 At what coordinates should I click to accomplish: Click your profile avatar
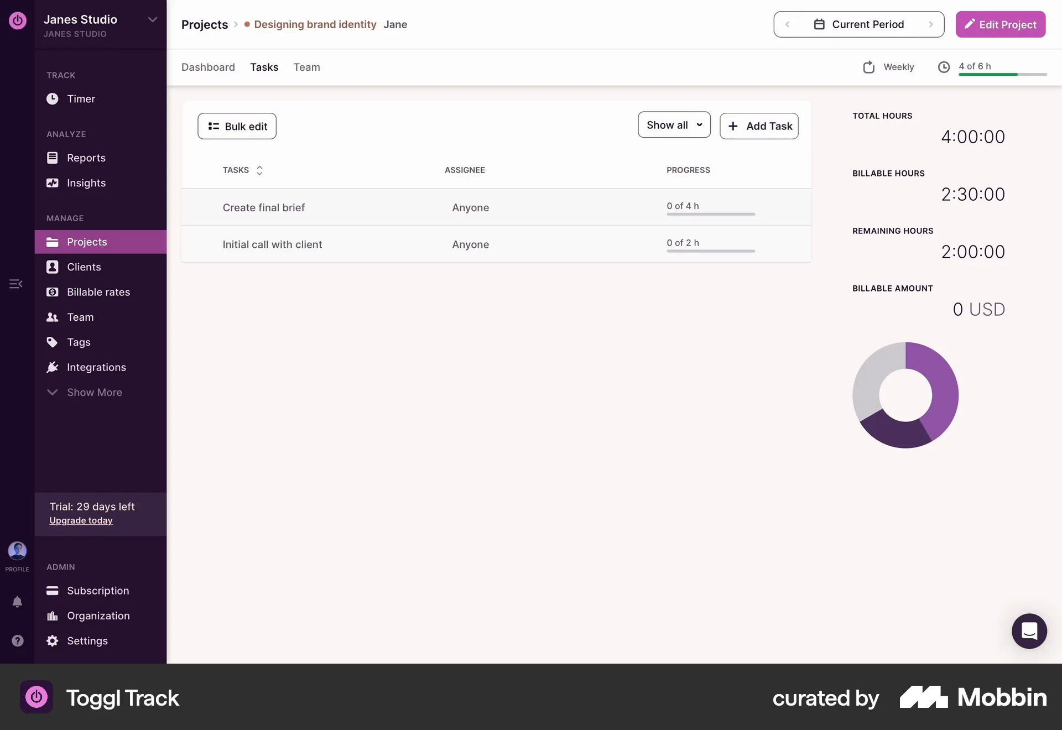click(17, 551)
